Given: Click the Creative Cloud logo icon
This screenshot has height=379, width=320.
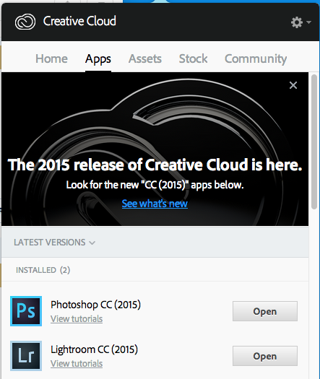Looking at the screenshot, I should pyautogui.click(x=25, y=22).
